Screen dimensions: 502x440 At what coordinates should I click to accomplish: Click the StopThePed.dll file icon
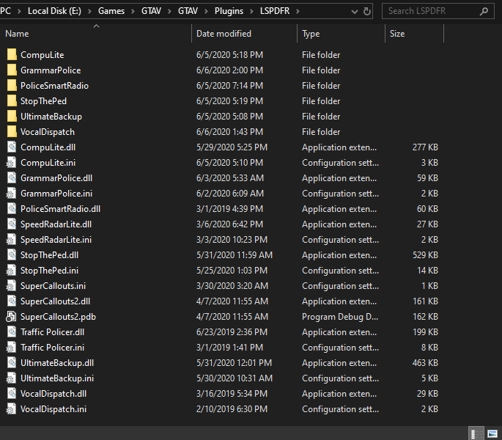pos(12,254)
